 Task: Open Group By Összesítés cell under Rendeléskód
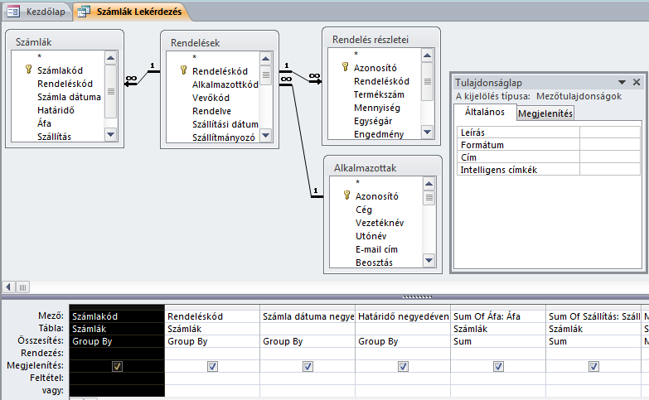click(x=212, y=341)
